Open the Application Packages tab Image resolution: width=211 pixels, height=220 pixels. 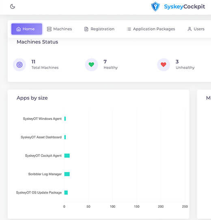151,29
